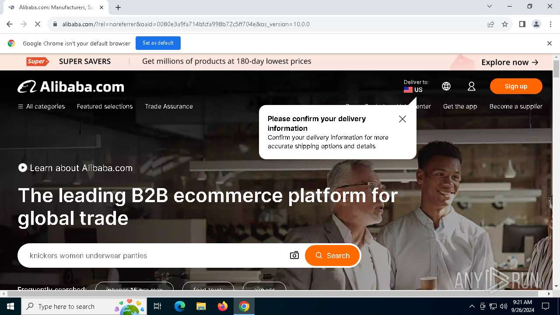Change Deliver to US location

point(416,86)
